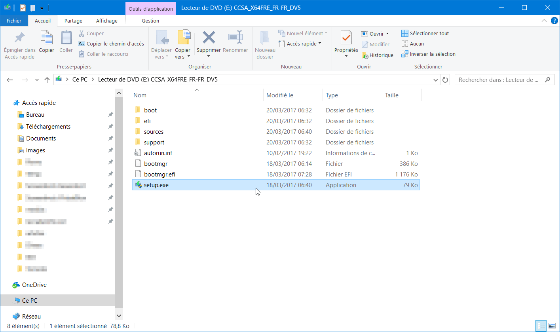Image resolution: width=560 pixels, height=332 pixels.
Task: Open the Déplacer vers menu
Action: point(161,45)
